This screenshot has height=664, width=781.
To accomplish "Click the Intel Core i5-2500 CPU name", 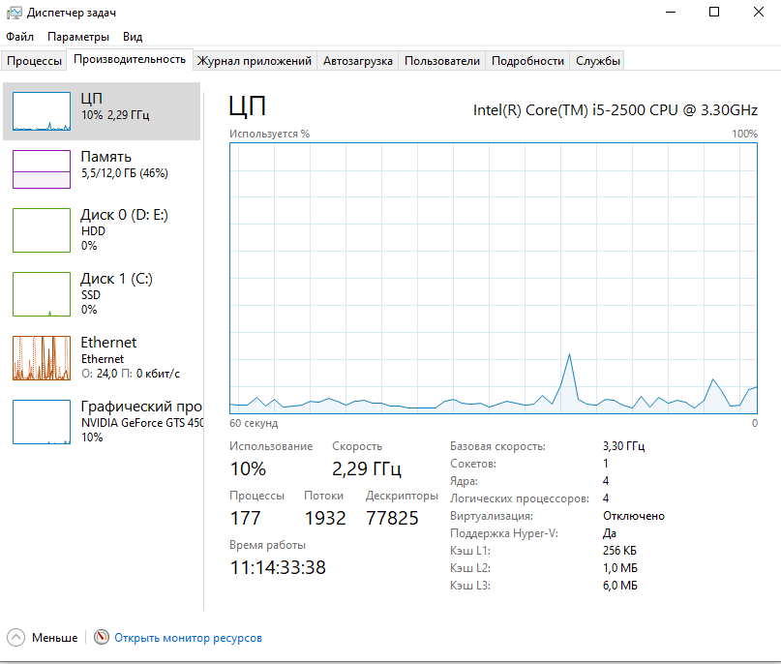I will point(616,110).
